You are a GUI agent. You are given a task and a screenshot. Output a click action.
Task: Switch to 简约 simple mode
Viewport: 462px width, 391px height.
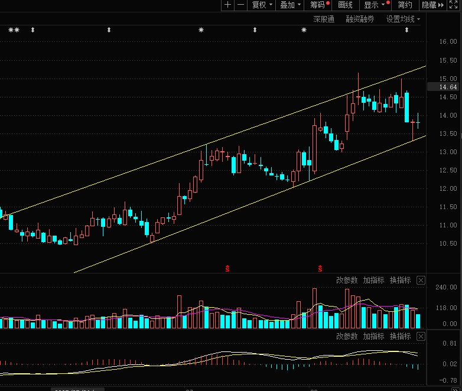(405, 5)
